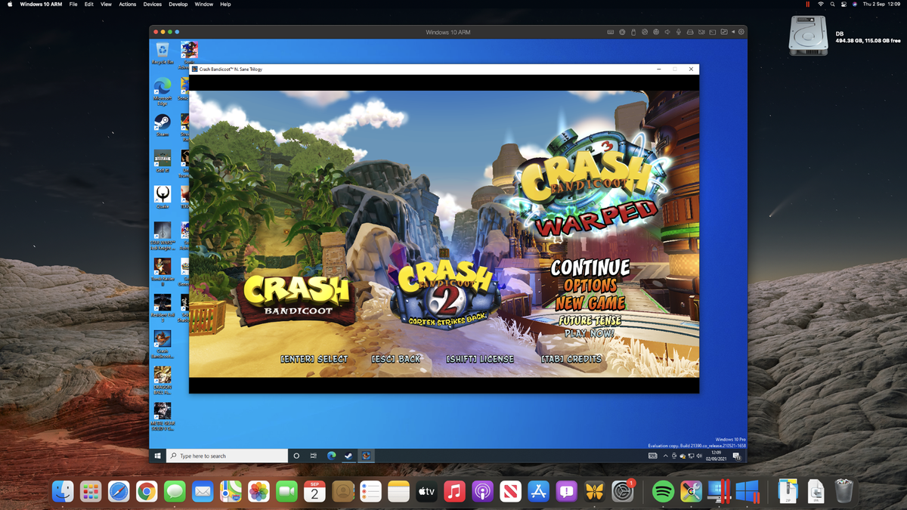Open Spotlight search in menu bar
The image size is (907, 510).
coord(833,5)
